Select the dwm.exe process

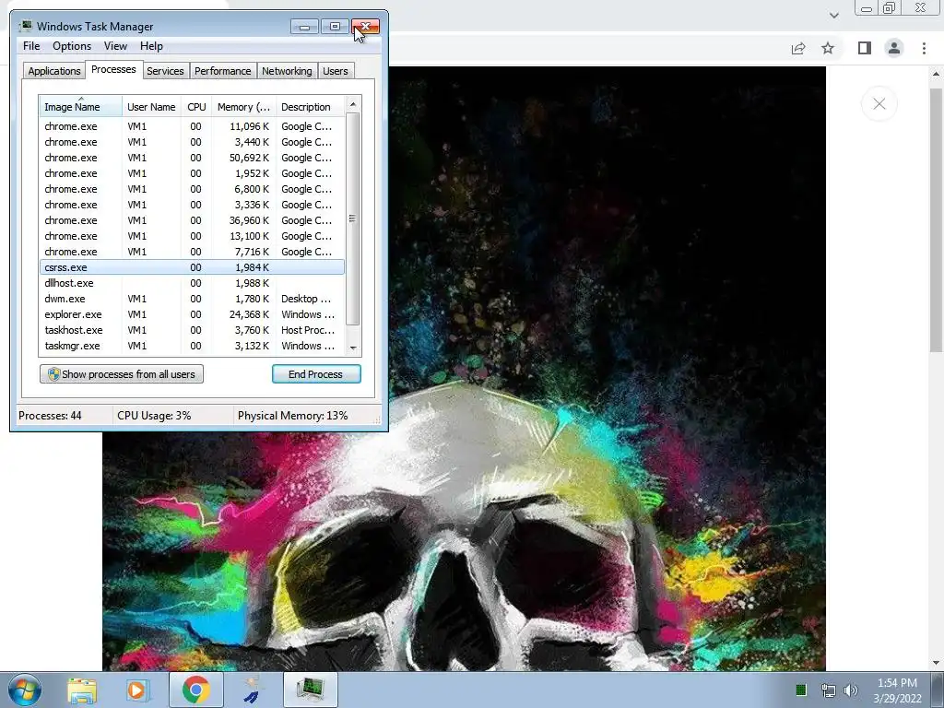pos(192,299)
